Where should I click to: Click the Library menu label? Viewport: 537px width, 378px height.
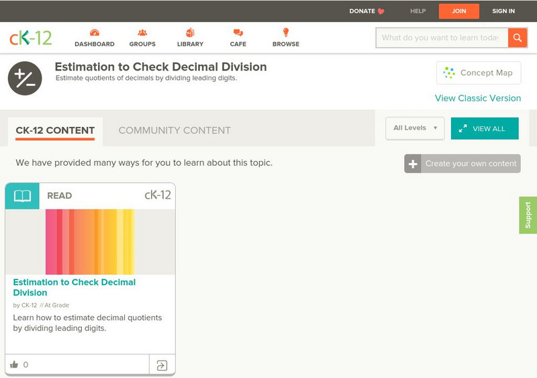pyautogui.click(x=190, y=44)
